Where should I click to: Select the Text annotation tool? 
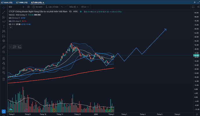pos(4,27)
